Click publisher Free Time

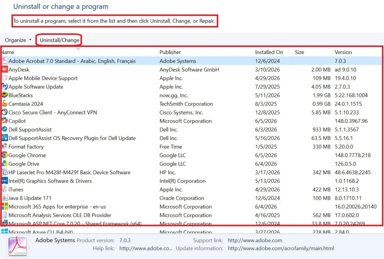pyautogui.click(x=171, y=147)
